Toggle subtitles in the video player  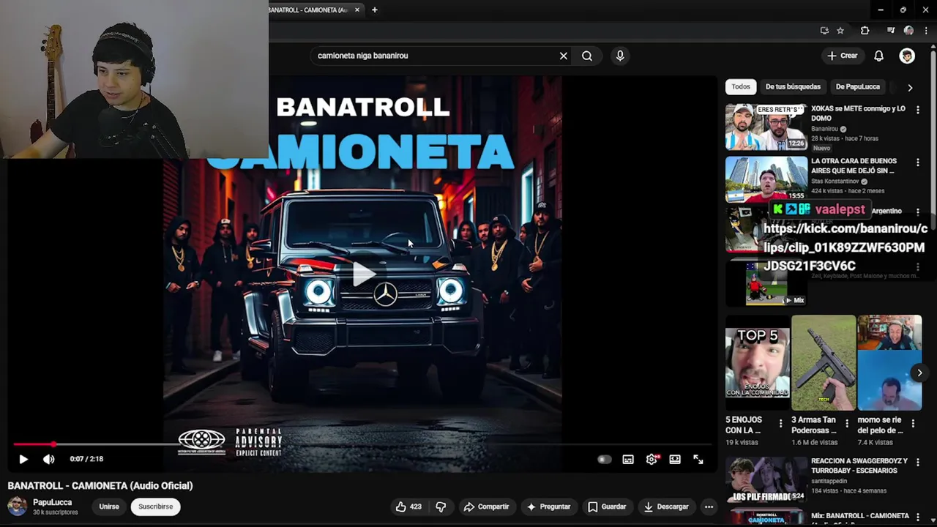click(x=628, y=459)
